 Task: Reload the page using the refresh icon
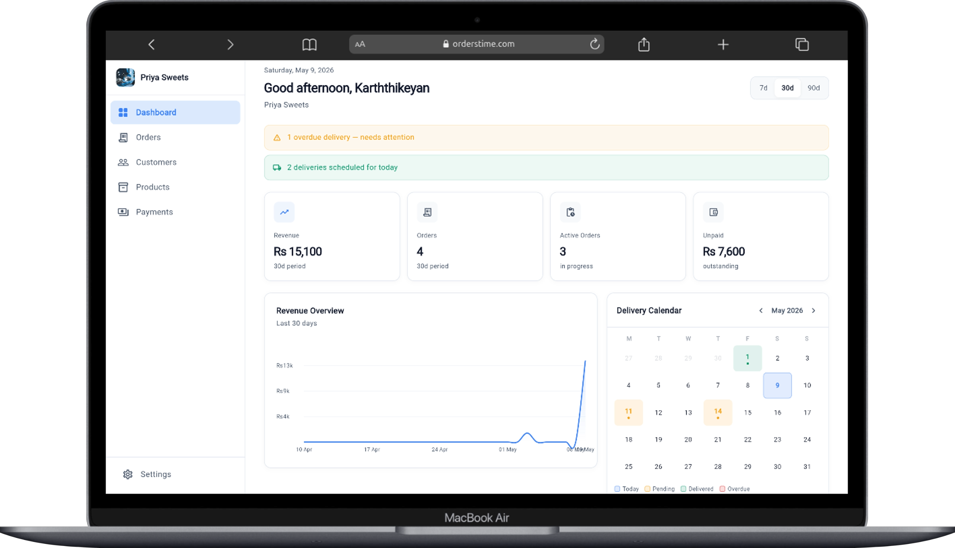[594, 44]
